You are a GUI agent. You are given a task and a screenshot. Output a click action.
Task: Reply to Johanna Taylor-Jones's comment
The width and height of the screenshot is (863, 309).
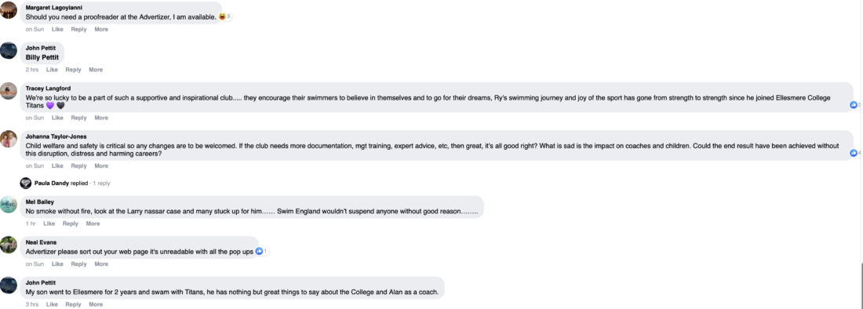pyautogui.click(x=78, y=166)
